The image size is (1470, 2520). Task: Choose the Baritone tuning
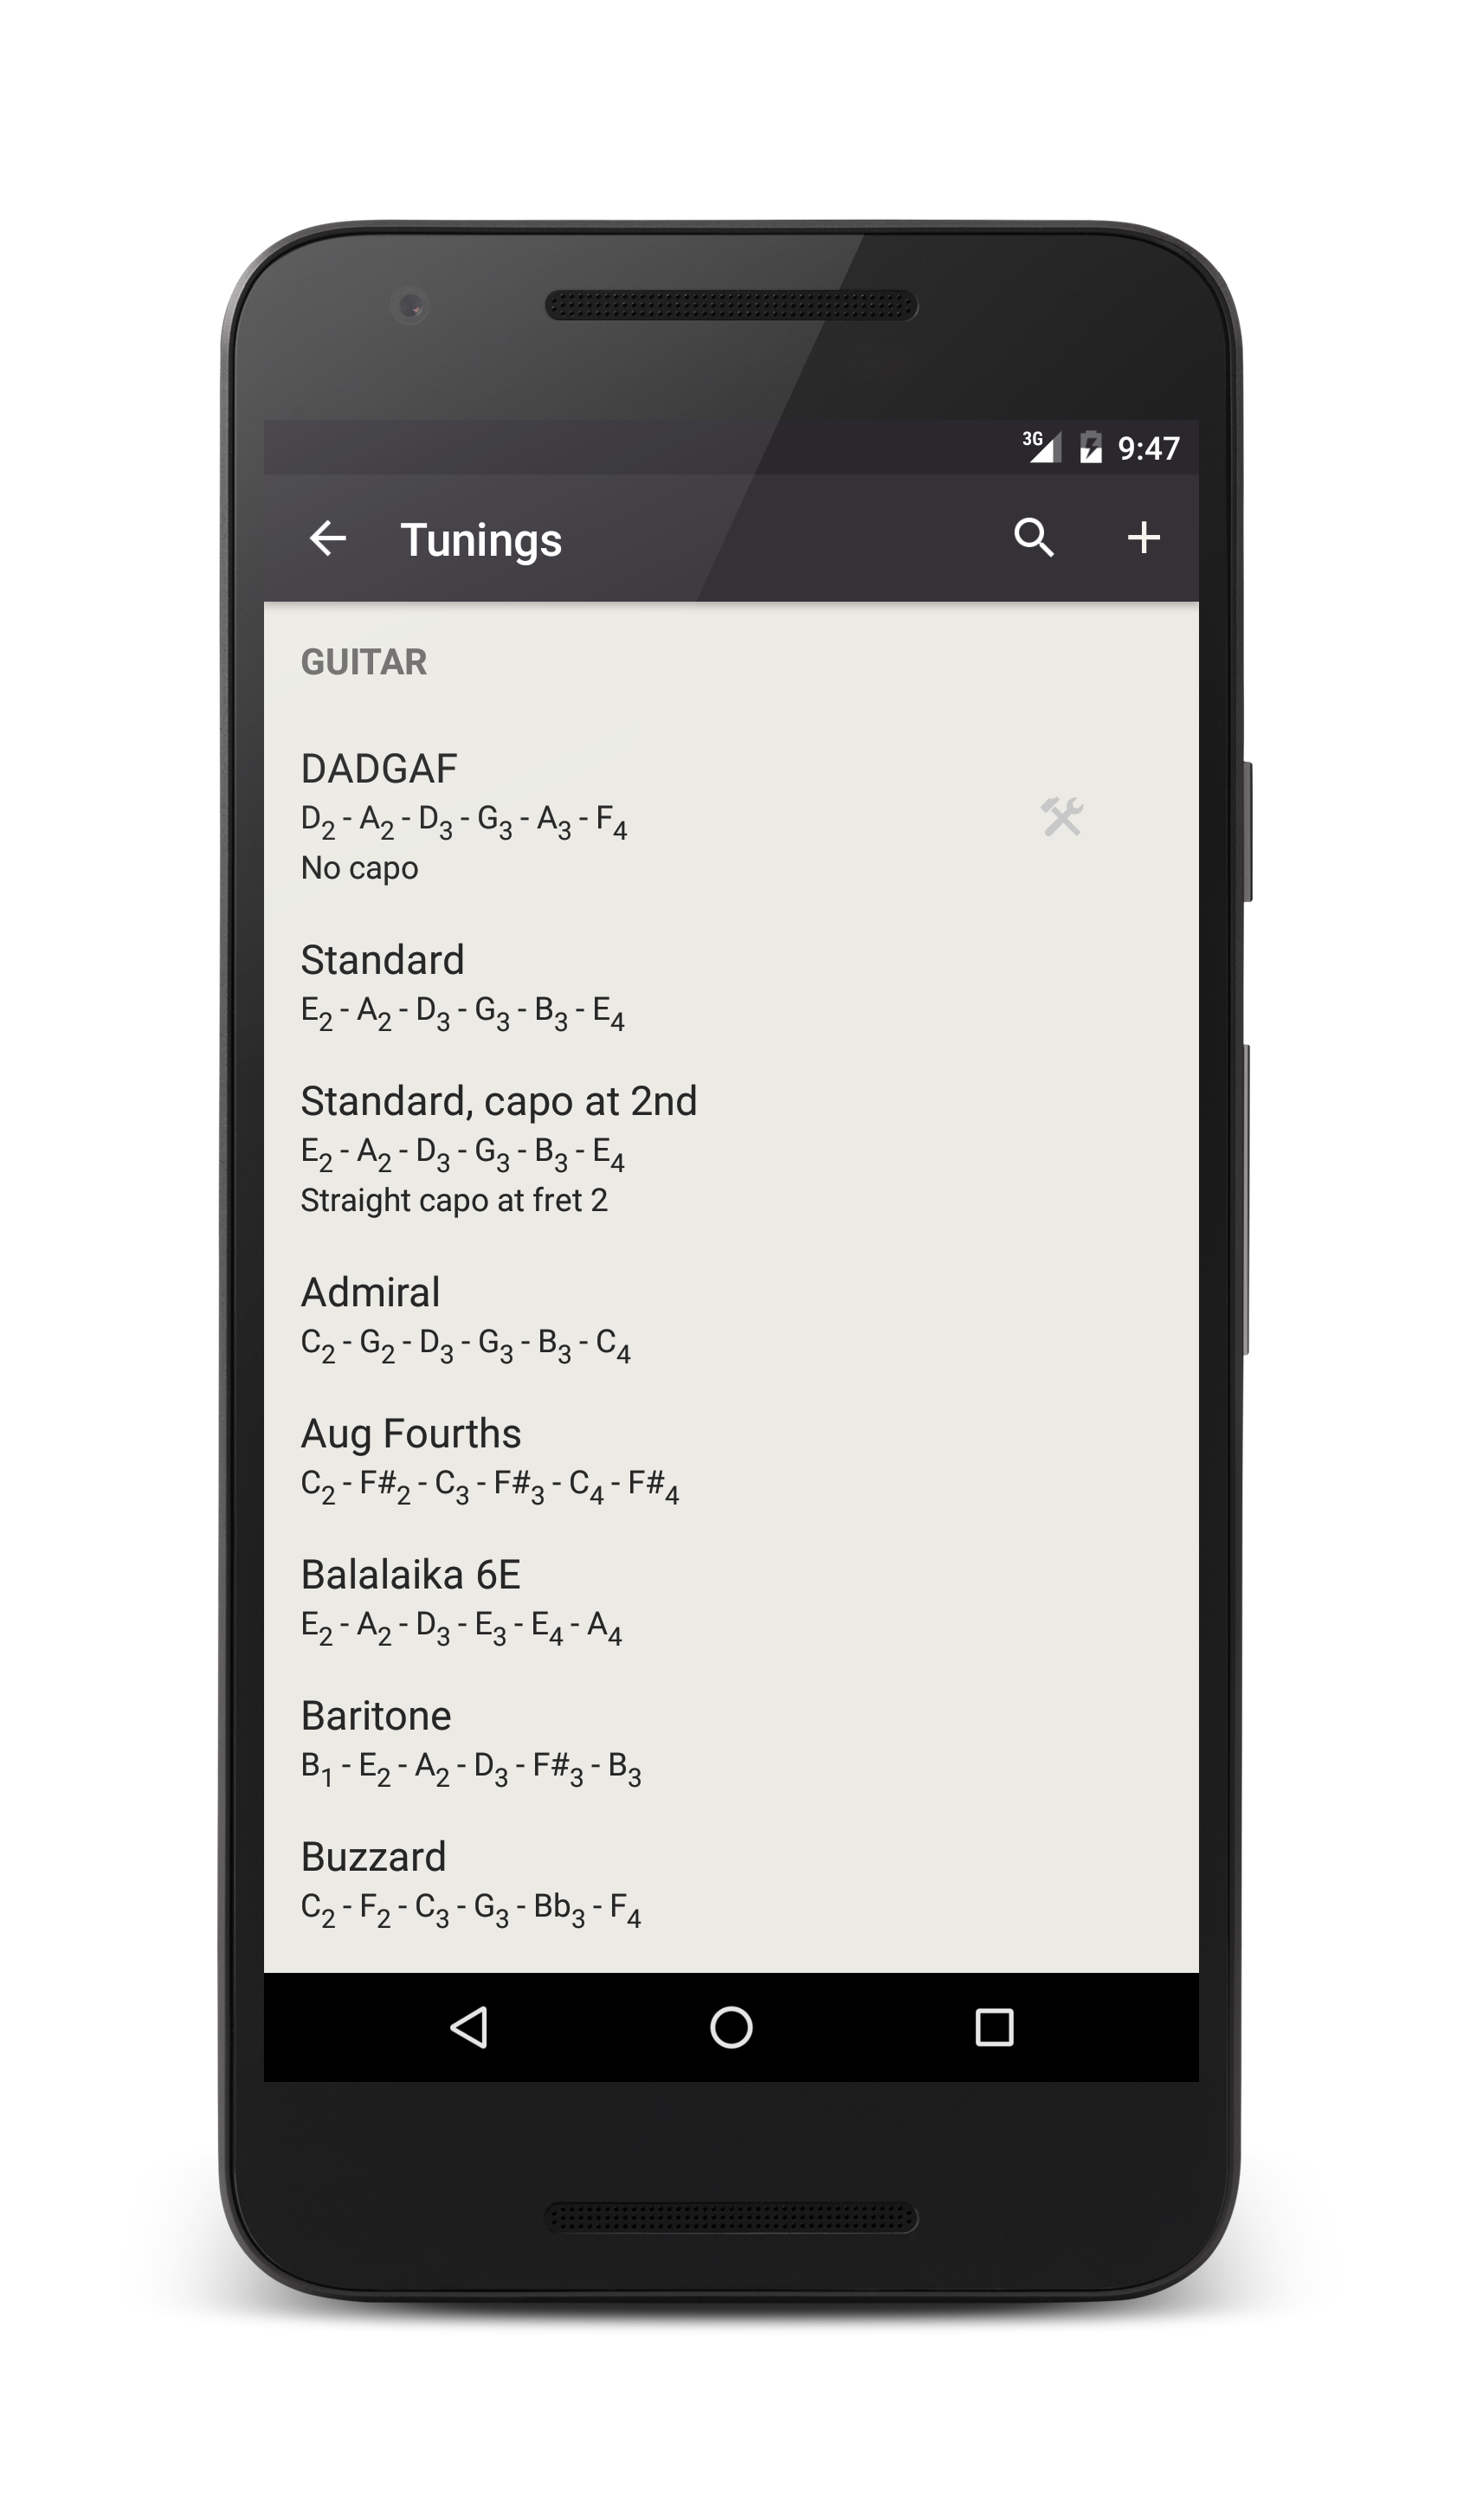731,1740
